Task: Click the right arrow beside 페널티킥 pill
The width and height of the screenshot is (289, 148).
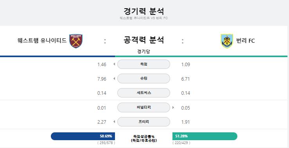Action: pos(173,107)
